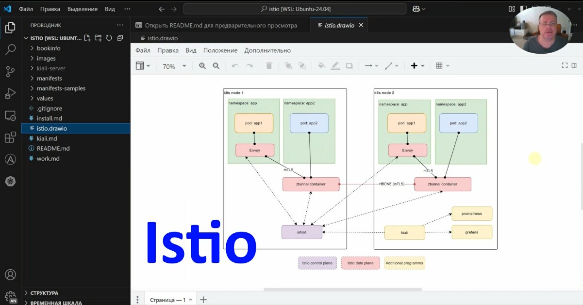Click the istio search field in title bar

pos(295,9)
